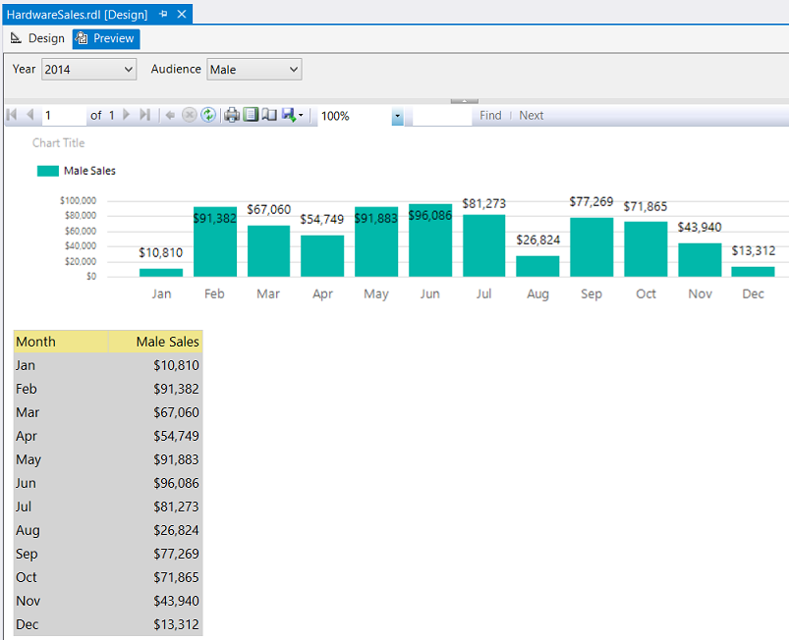Viewport: 789px width, 640px height.
Task: Click the Male Sales legend swatch
Action: coord(48,171)
